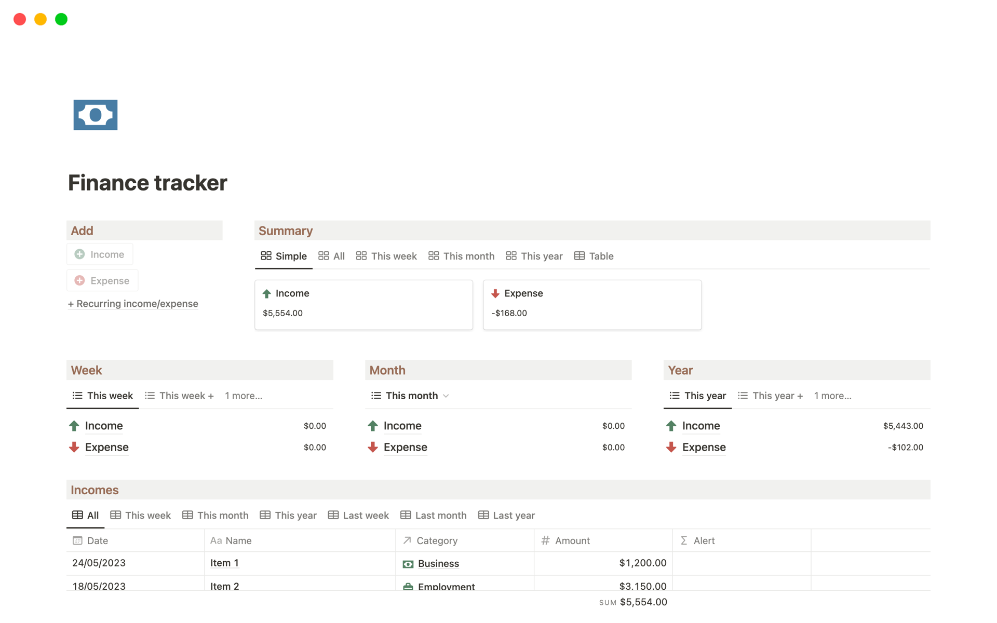Viewport: 997px width, 623px height.
Task: Click the plus icon beside Expense
Action: 79,280
